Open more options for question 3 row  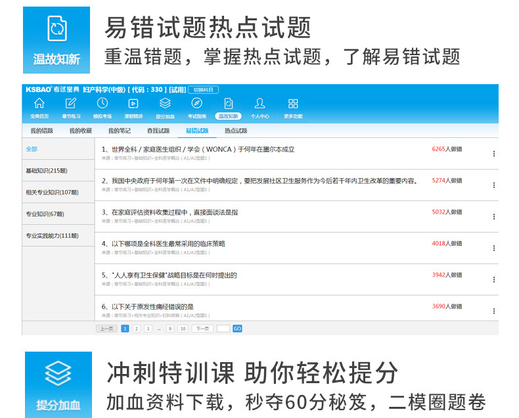494,217
